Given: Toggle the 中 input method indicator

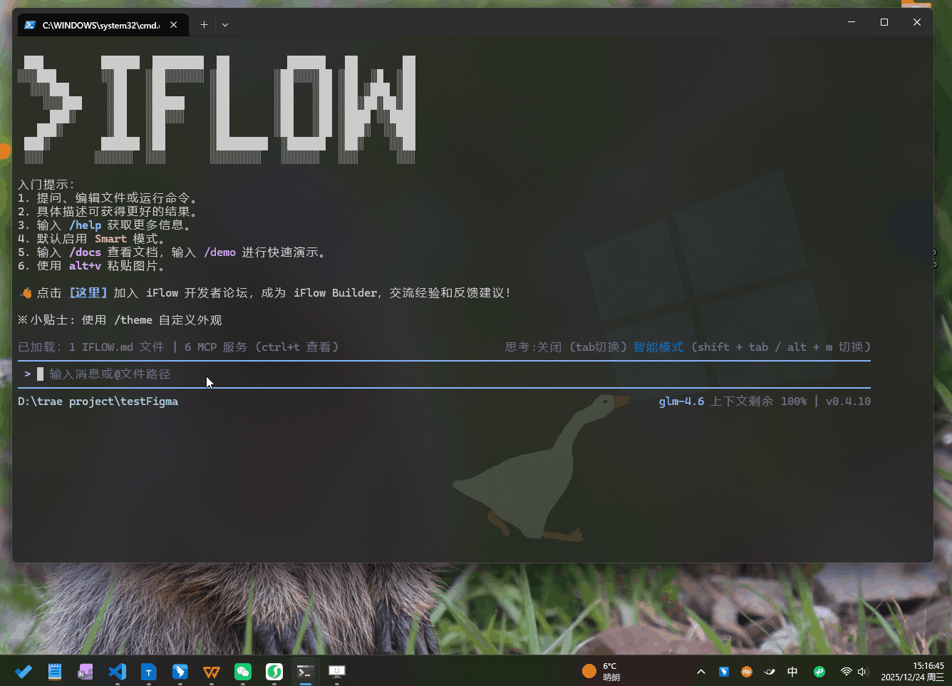Looking at the screenshot, I should (792, 672).
